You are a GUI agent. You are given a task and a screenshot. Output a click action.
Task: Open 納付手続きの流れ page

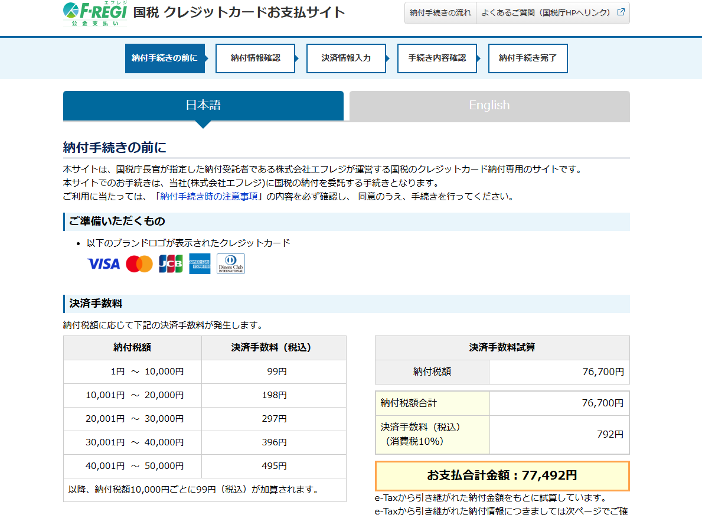click(440, 12)
